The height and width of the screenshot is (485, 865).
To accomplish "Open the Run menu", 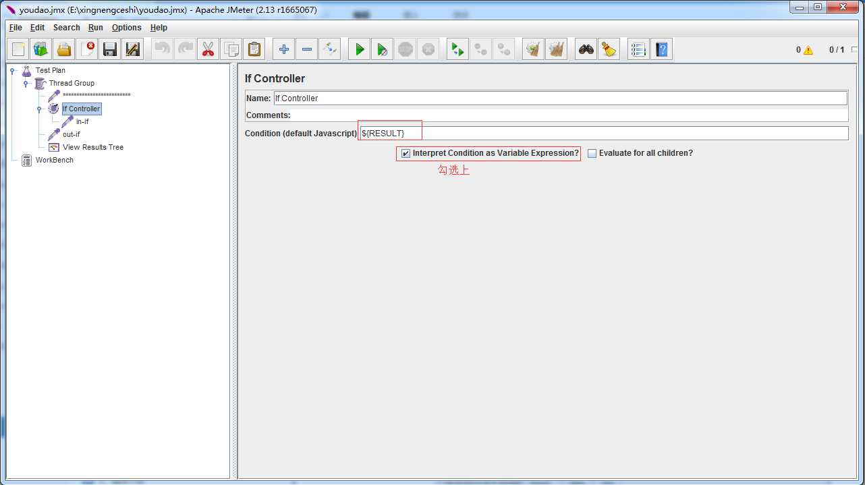I will click(x=96, y=28).
